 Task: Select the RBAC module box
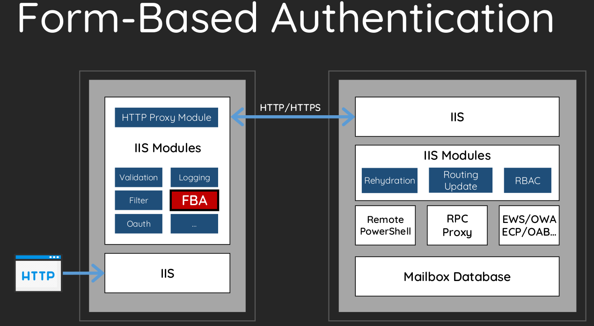tap(528, 180)
